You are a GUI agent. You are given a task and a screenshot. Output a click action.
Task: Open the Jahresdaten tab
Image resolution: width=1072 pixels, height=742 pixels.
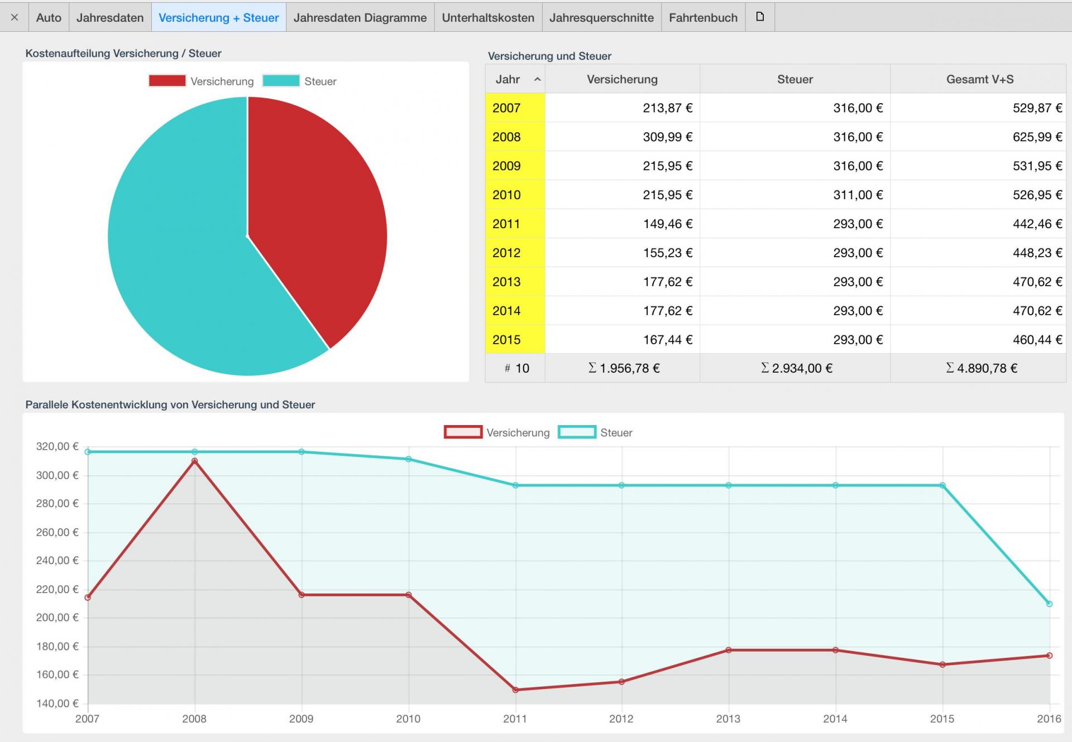point(110,17)
